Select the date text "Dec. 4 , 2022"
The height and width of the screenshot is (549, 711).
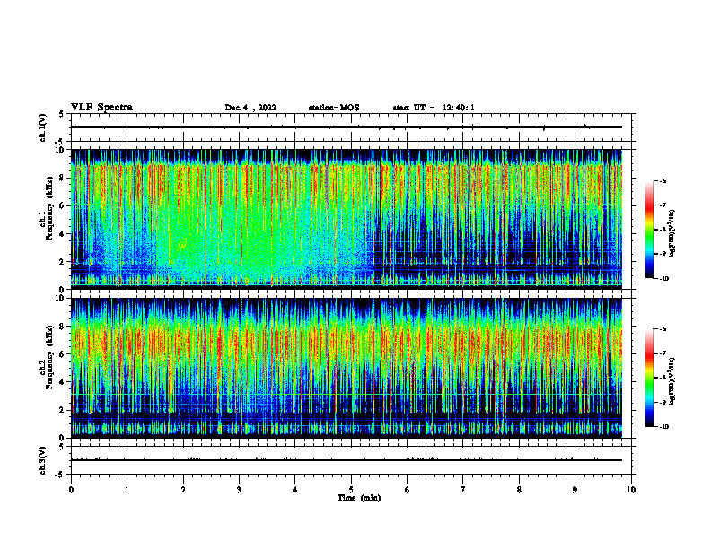pos(250,108)
